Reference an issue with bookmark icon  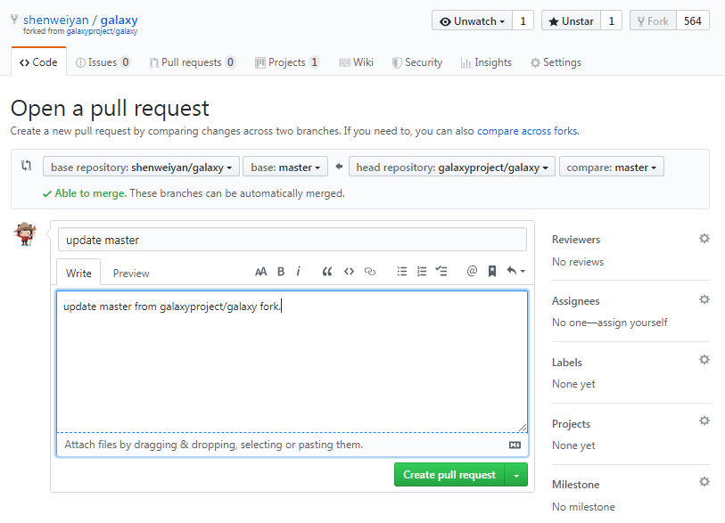[x=492, y=271]
